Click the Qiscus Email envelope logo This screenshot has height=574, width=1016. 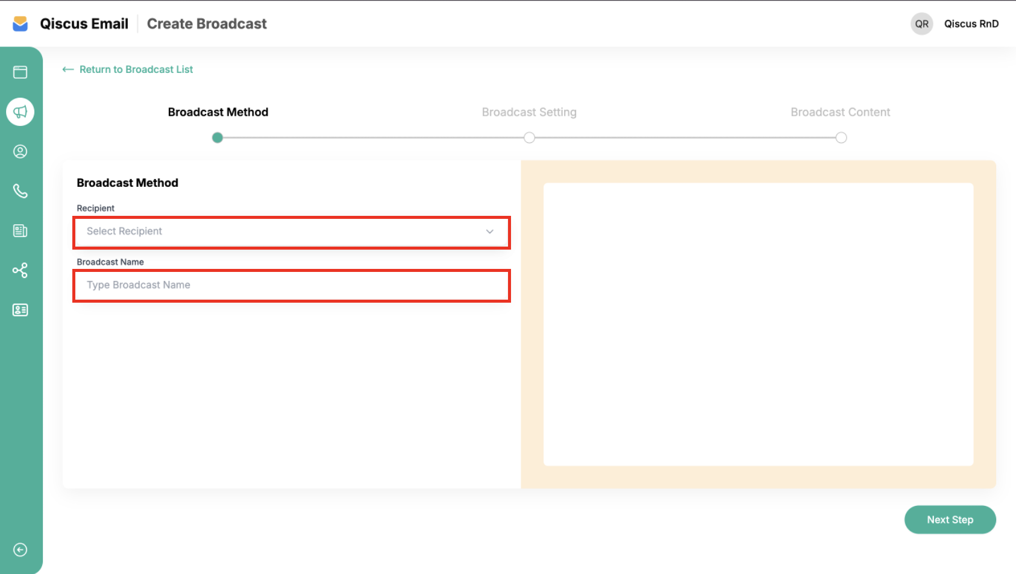[x=20, y=24]
